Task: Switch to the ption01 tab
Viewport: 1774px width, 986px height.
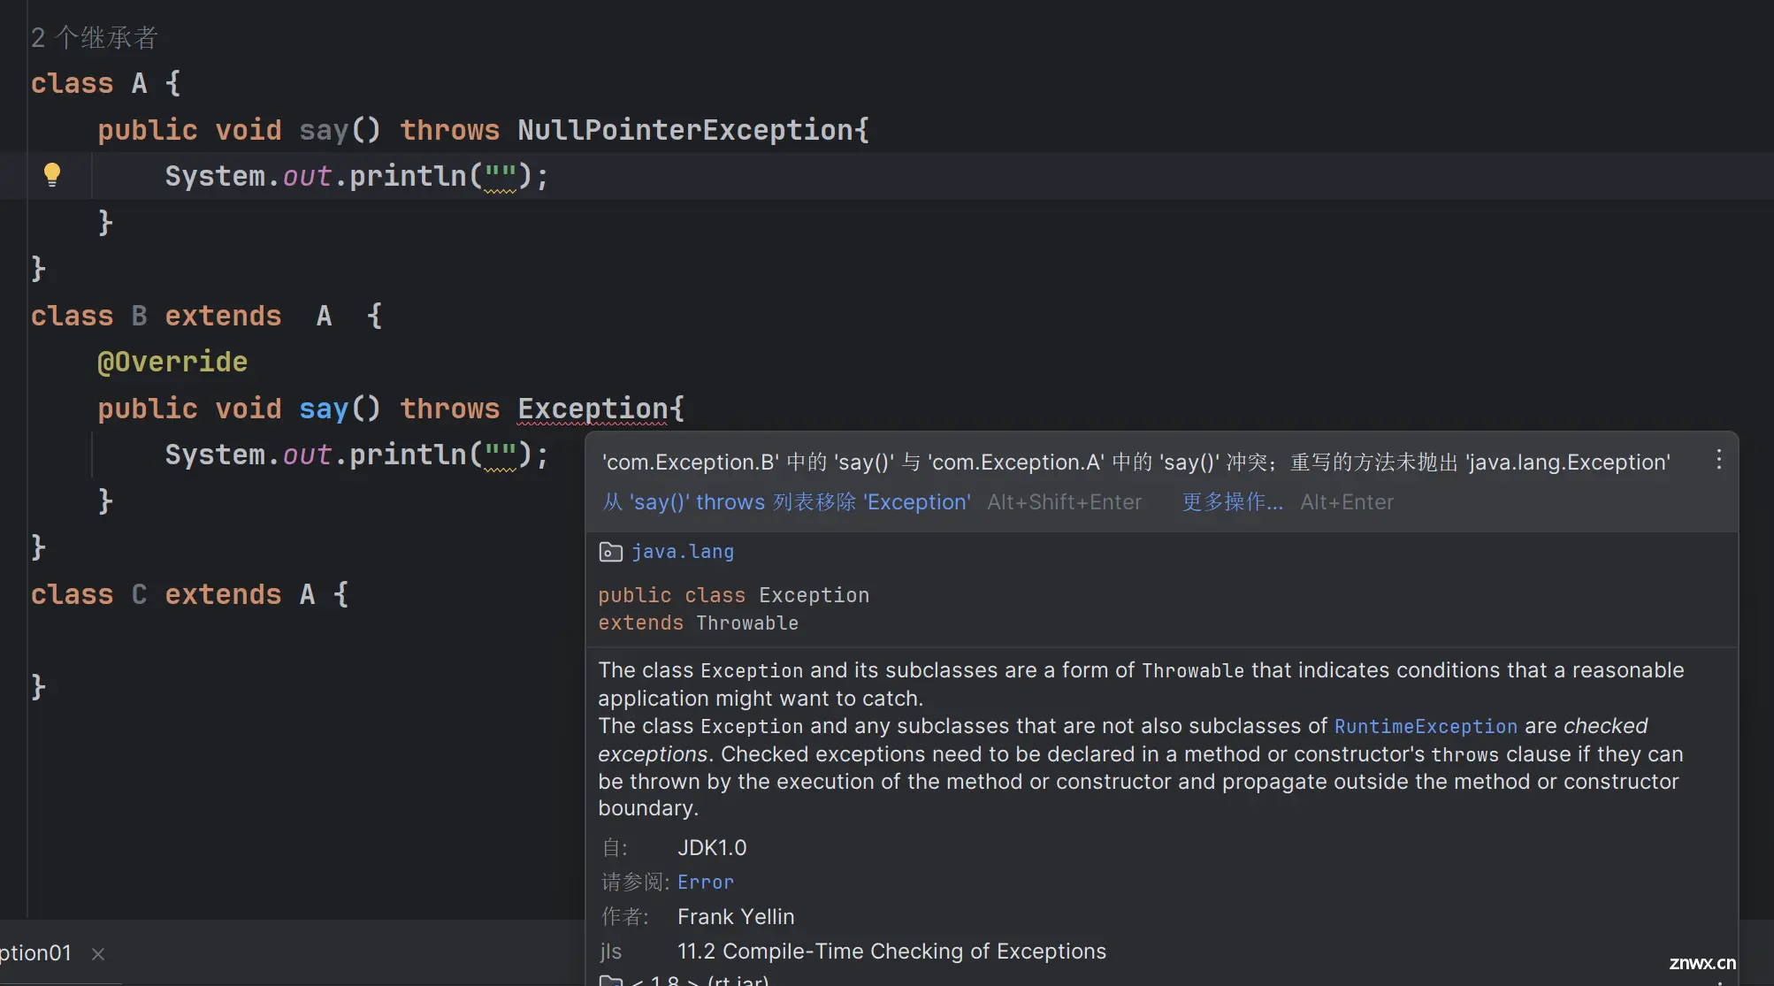Action: 36,952
